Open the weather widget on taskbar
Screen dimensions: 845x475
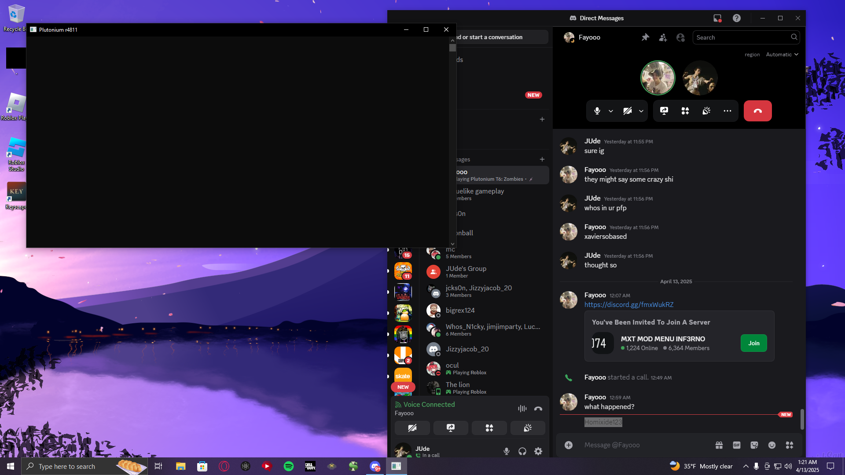point(701,466)
